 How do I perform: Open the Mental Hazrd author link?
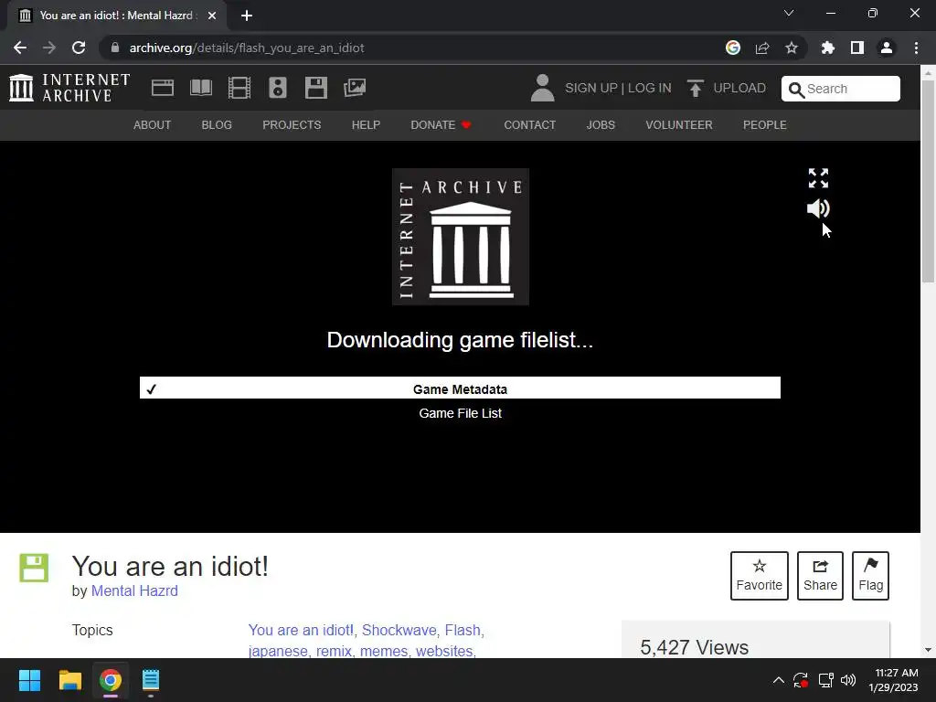pos(134,591)
